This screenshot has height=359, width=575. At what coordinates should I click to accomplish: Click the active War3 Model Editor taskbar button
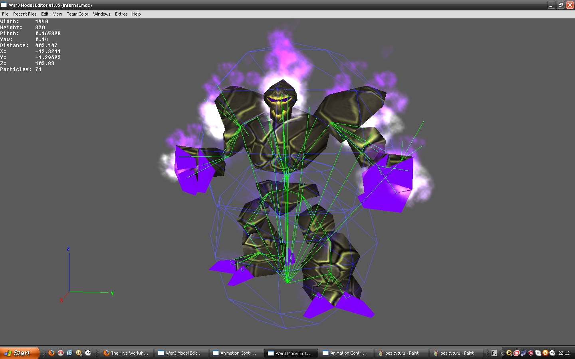coord(291,353)
